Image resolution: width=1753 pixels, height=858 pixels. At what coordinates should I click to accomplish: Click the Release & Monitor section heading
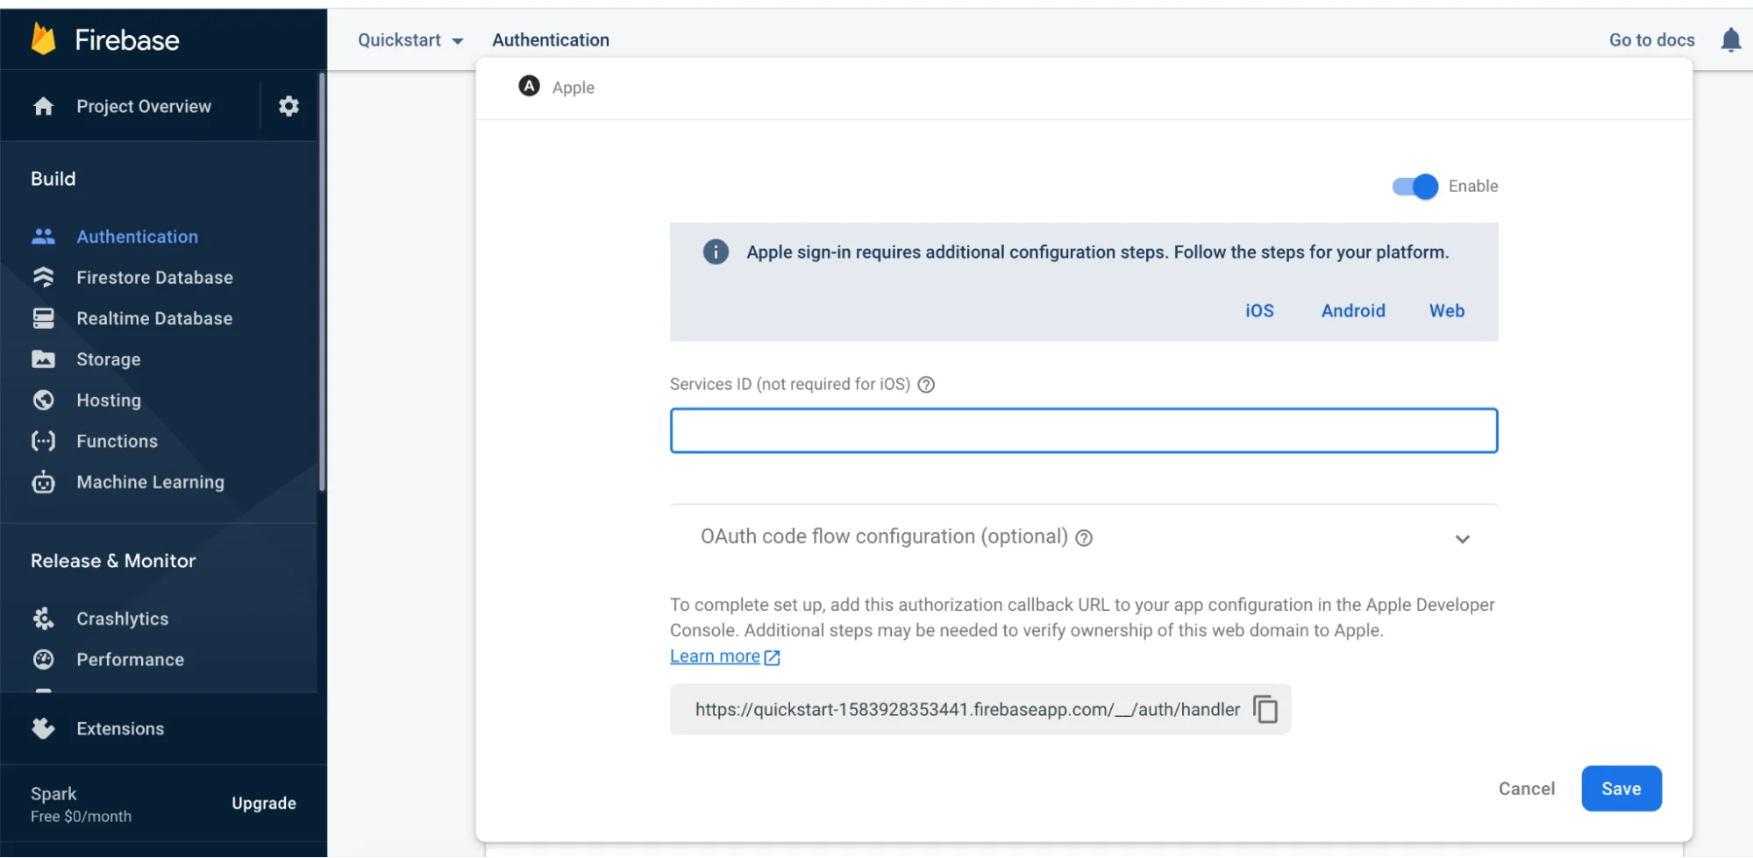pos(113,561)
